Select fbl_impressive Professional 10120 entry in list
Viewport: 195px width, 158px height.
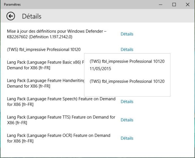tap(44, 50)
